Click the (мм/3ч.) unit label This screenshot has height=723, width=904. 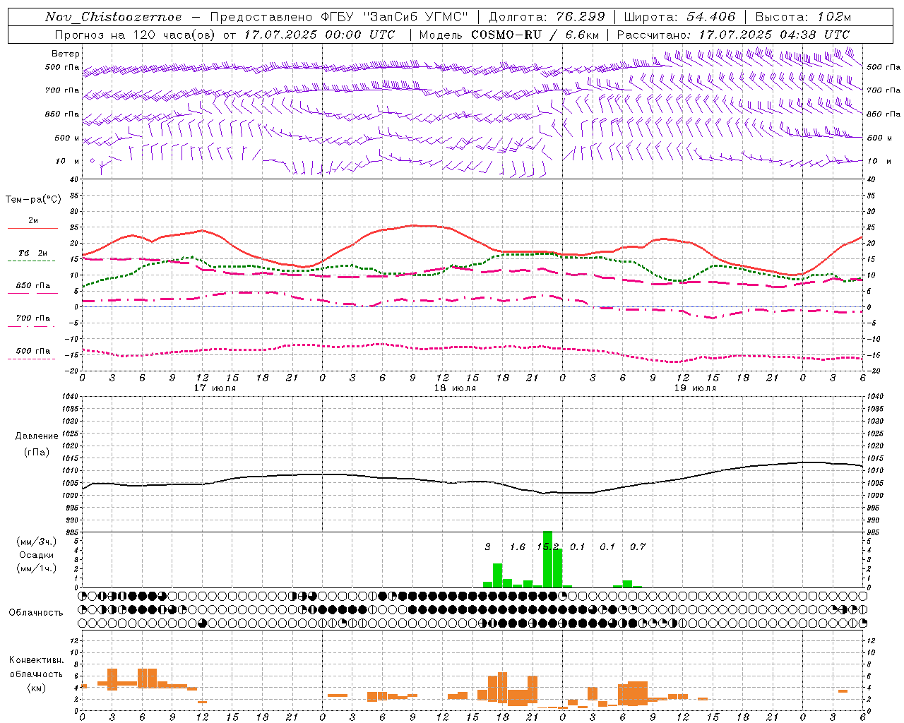35,542
